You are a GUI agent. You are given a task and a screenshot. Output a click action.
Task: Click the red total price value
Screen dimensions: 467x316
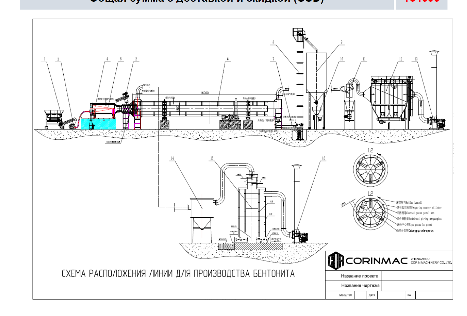[421, 1]
